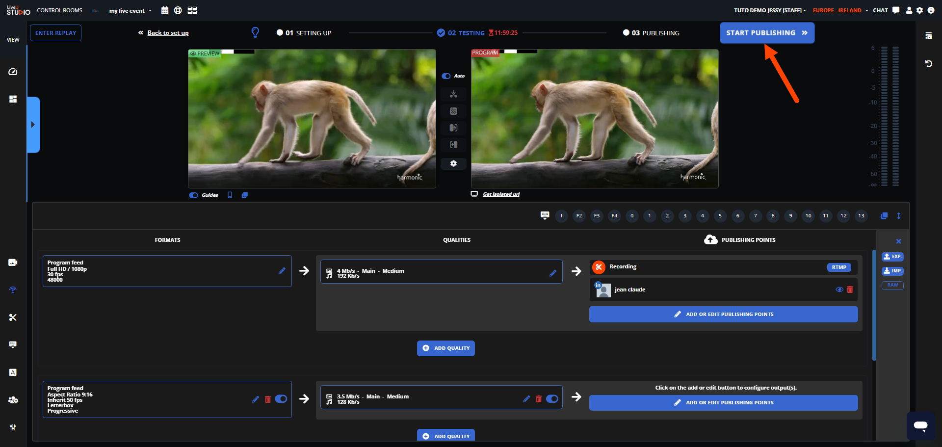Click the cut transition icon between monitors
This screenshot has height=447, width=942.
tap(453, 94)
